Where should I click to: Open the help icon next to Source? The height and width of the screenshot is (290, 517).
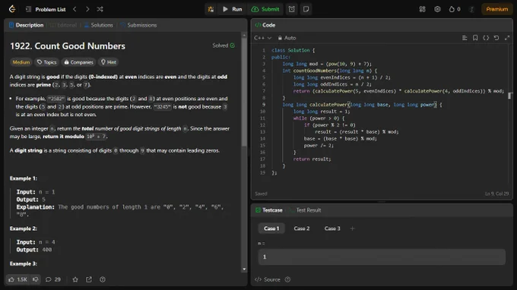click(287, 279)
